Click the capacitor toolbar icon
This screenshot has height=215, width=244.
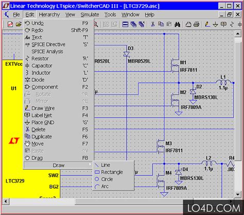(240, 25)
